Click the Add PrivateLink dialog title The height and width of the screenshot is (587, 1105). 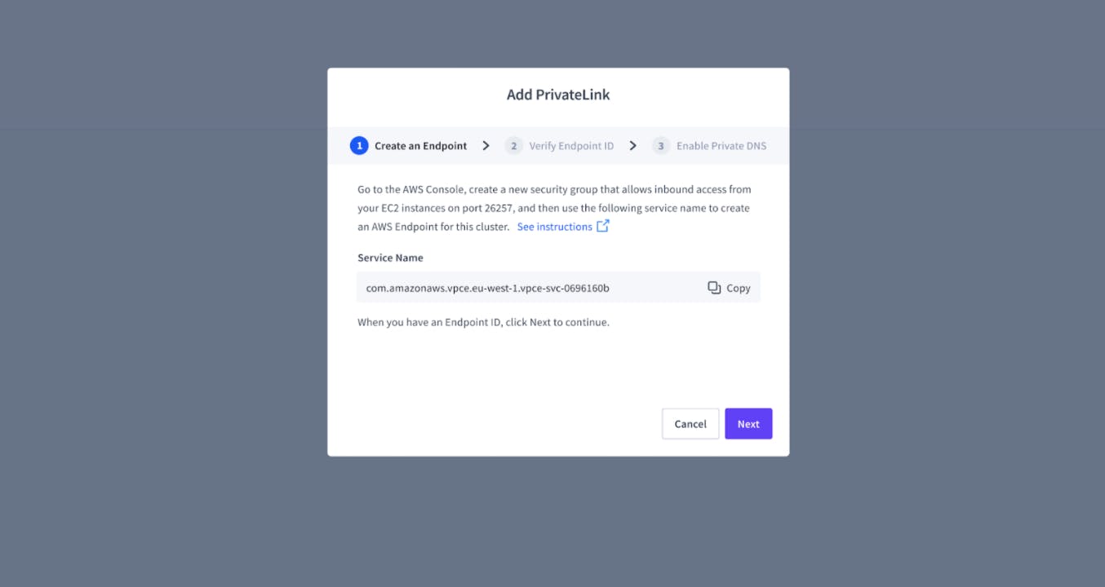[x=558, y=95]
